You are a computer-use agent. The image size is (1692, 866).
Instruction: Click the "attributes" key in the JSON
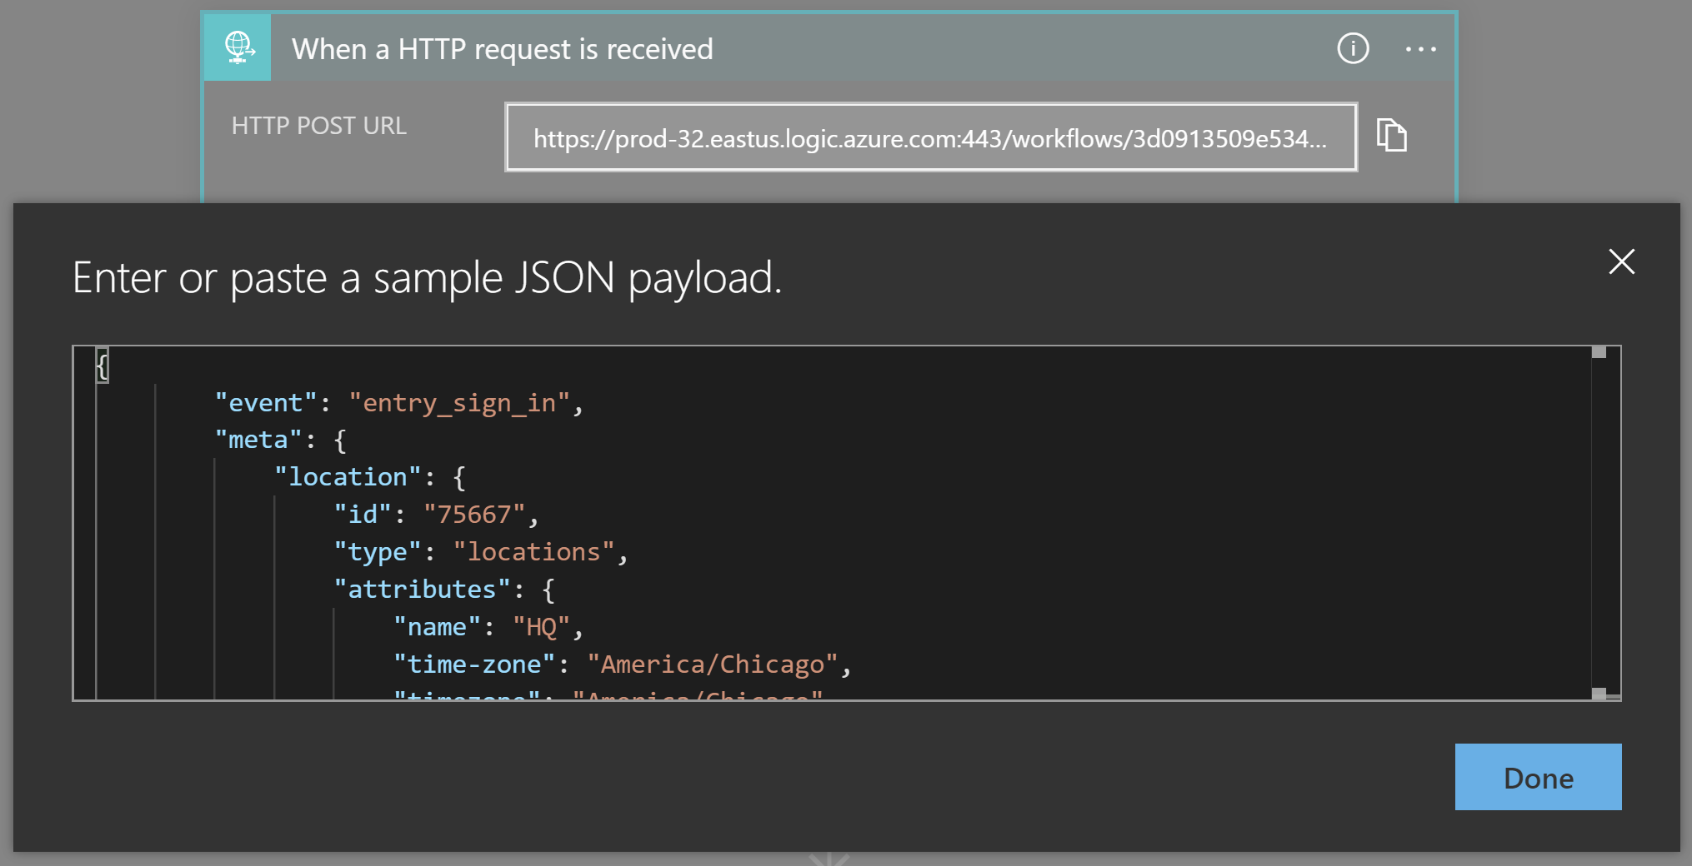pyautogui.click(x=422, y=590)
